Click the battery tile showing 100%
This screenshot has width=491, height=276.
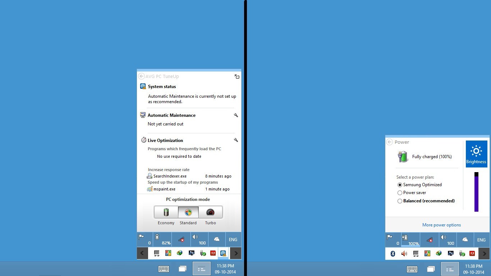point(410,239)
